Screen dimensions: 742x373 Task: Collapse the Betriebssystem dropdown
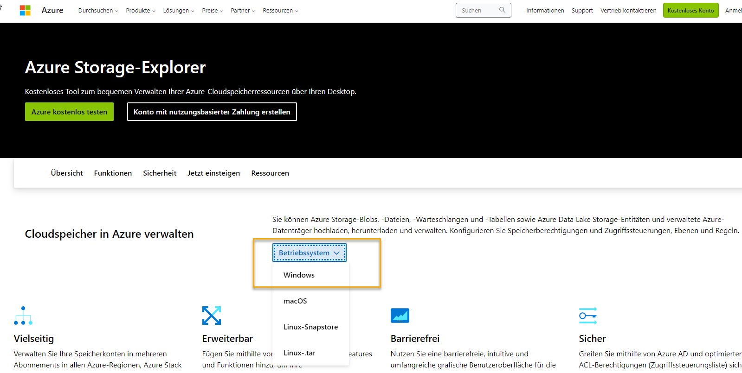click(309, 253)
